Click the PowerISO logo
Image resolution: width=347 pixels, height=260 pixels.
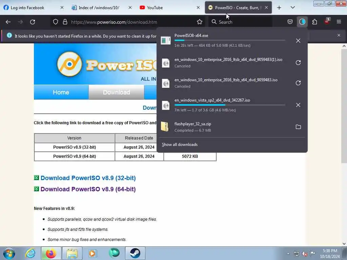[x=69, y=64]
